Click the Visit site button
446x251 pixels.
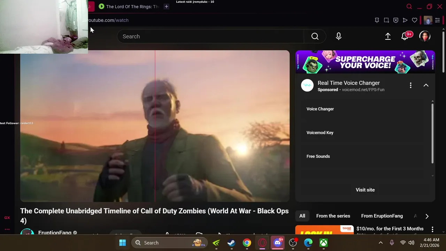[365, 190]
